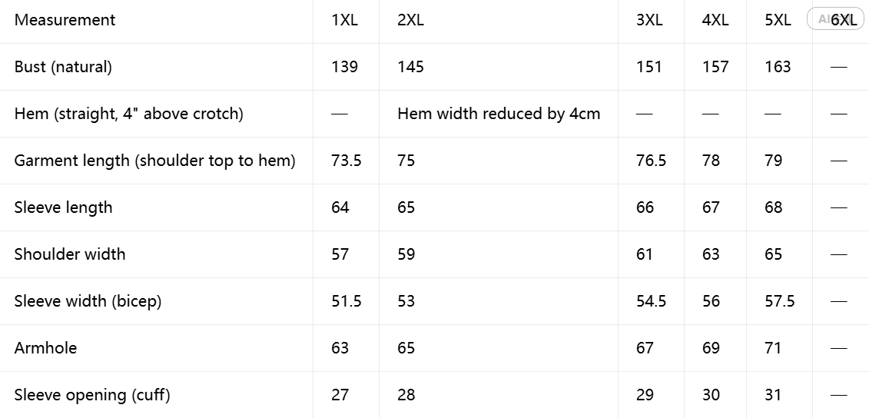Click the Sleeve length row label
Viewport: 869px width, 418px height.
pyautogui.click(x=63, y=207)
